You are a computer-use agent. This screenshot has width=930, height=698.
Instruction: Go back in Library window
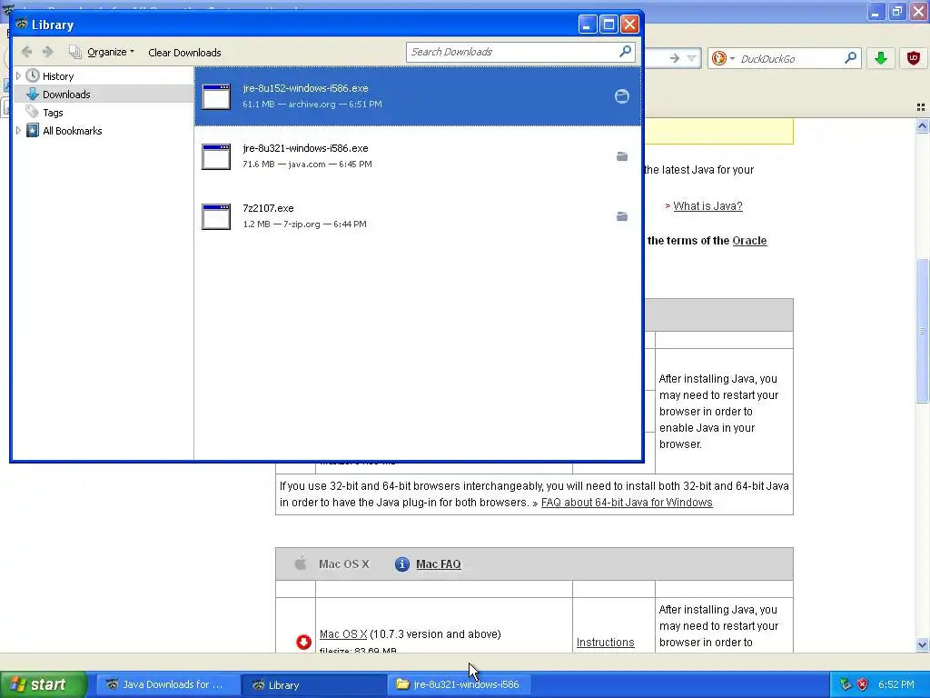coord(26,52)
